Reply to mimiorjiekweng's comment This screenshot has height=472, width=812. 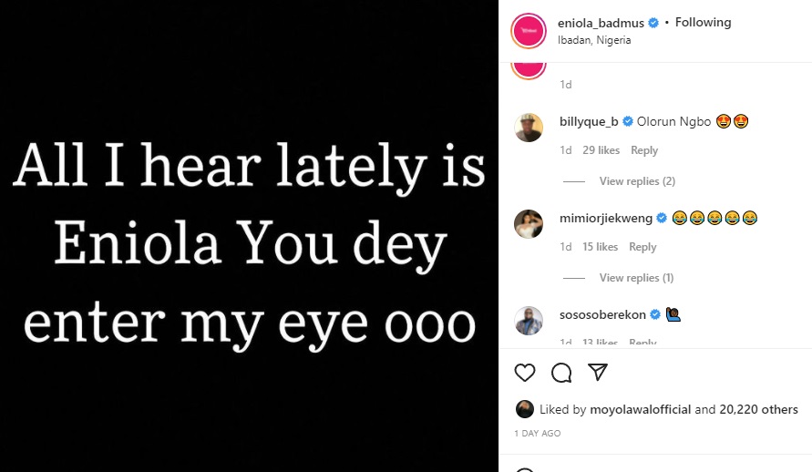click(x=642, y=247)
